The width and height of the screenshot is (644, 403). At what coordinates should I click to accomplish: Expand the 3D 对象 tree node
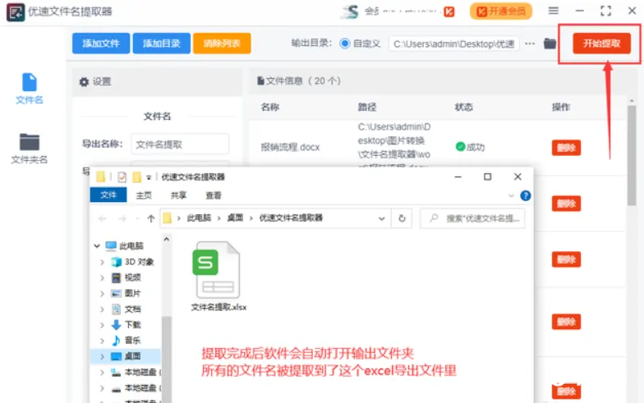(102, 262)
